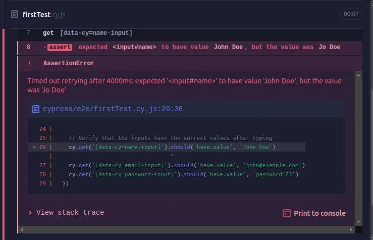The height and width of the screenshot is (240, 373).
Task: Click the 'Jo Doe' actual value text
Action: tap(330, 47)
